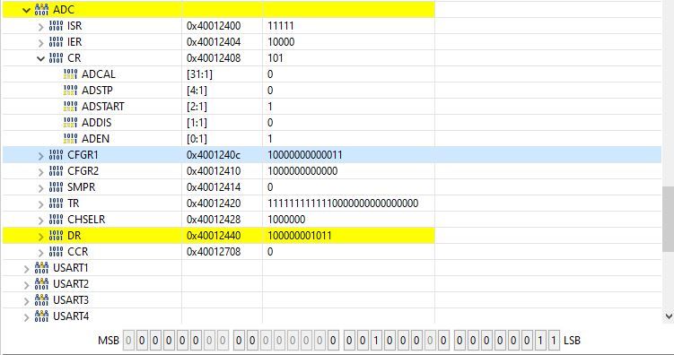Click the ADC peripheral group icon

[x=41, y=10]
